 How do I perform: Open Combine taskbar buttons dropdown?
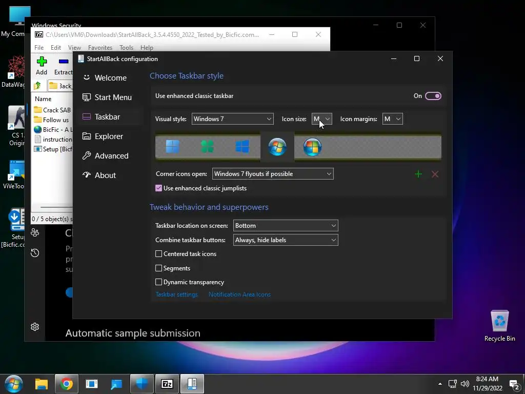coord(286,240)
